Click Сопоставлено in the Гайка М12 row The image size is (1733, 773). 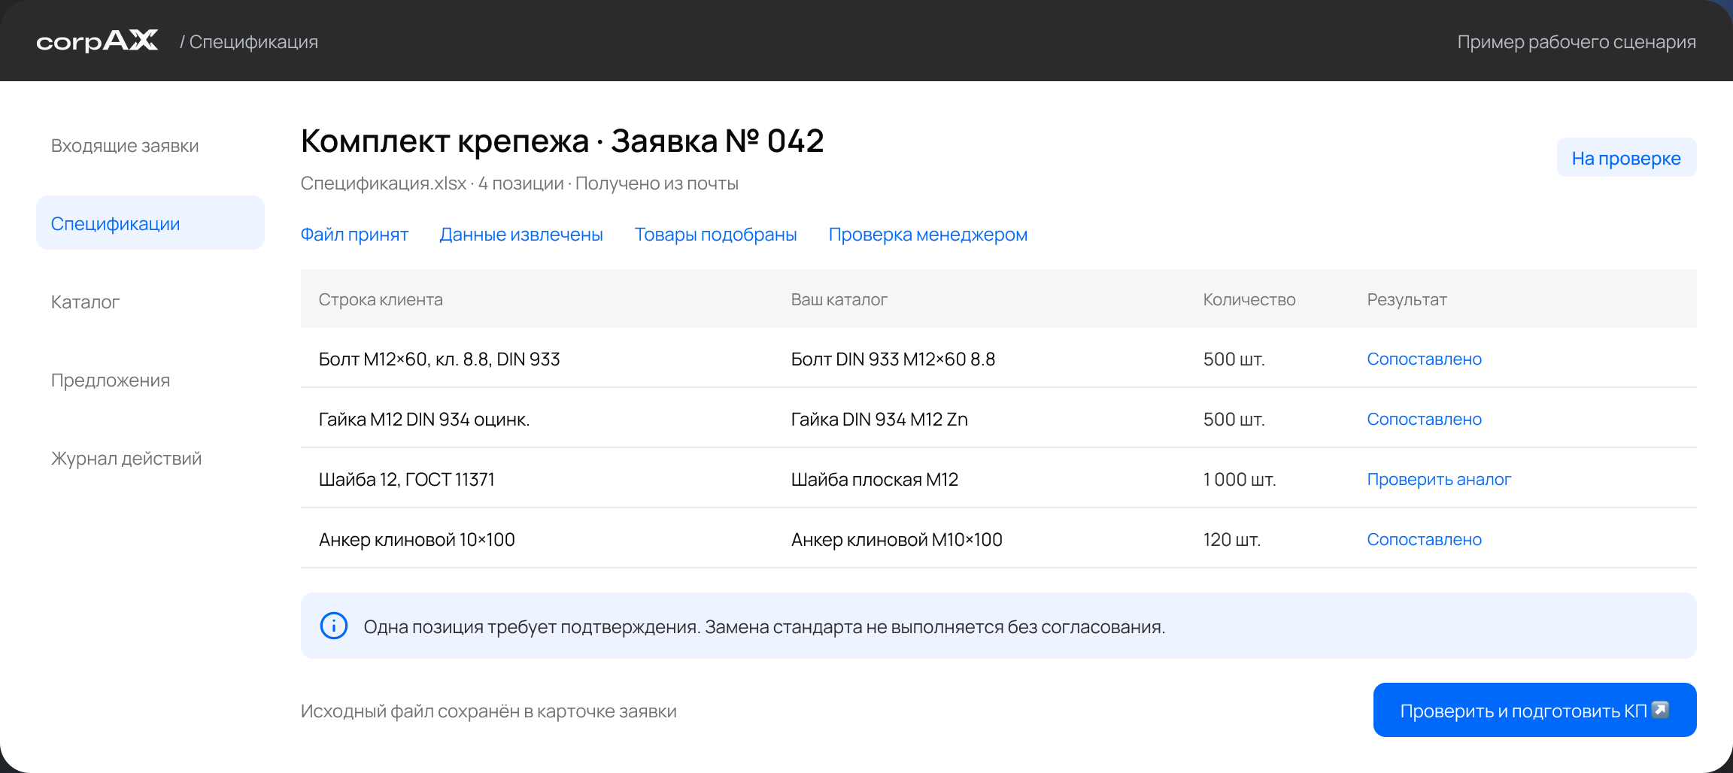[x=1425, y=419]
